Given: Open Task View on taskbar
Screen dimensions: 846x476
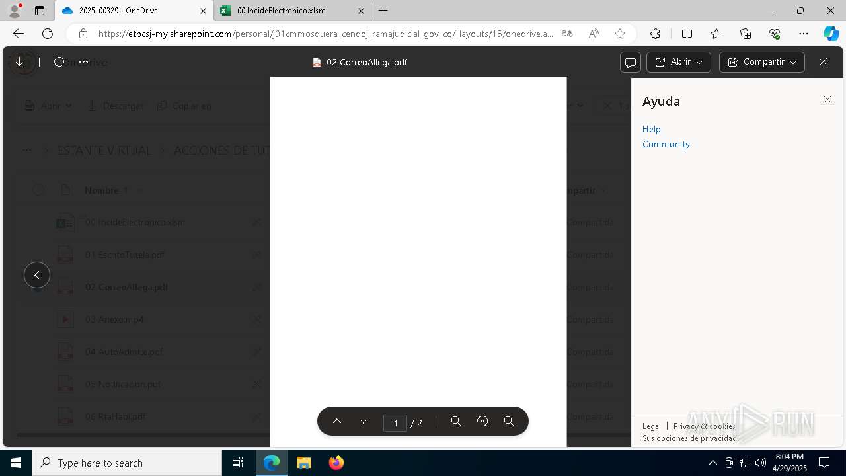Looking at the screenshot, I should (x=238, y=463).
